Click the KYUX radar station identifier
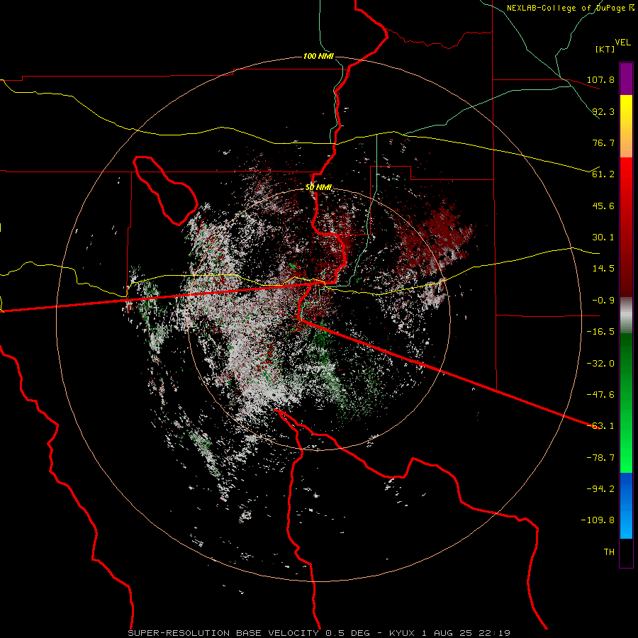Image resolution: width=638 pixels, height=638 pixels. [402, 633]
